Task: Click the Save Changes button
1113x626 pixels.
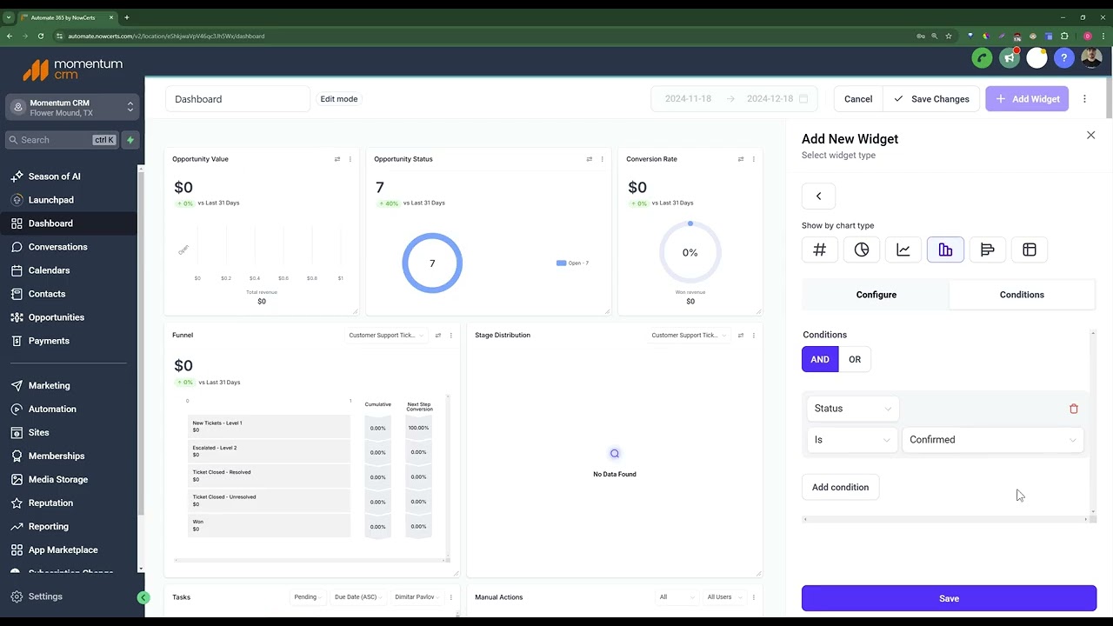Action: [x=931, y=99]
